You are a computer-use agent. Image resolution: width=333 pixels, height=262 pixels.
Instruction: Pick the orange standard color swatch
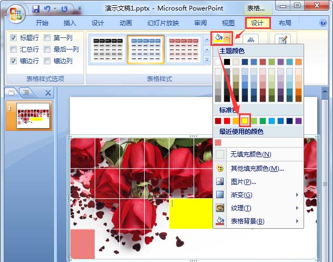click(236, 121)
